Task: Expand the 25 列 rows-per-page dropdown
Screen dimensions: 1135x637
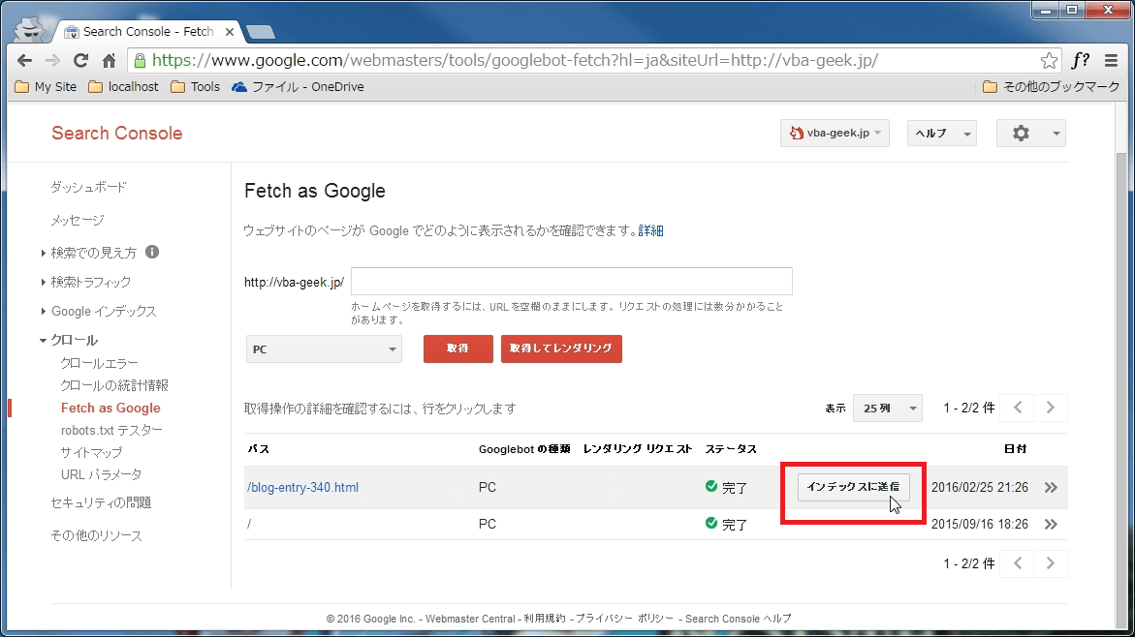Action: tap(887, 409)
